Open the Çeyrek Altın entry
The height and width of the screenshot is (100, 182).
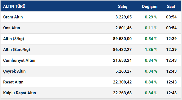14,71
